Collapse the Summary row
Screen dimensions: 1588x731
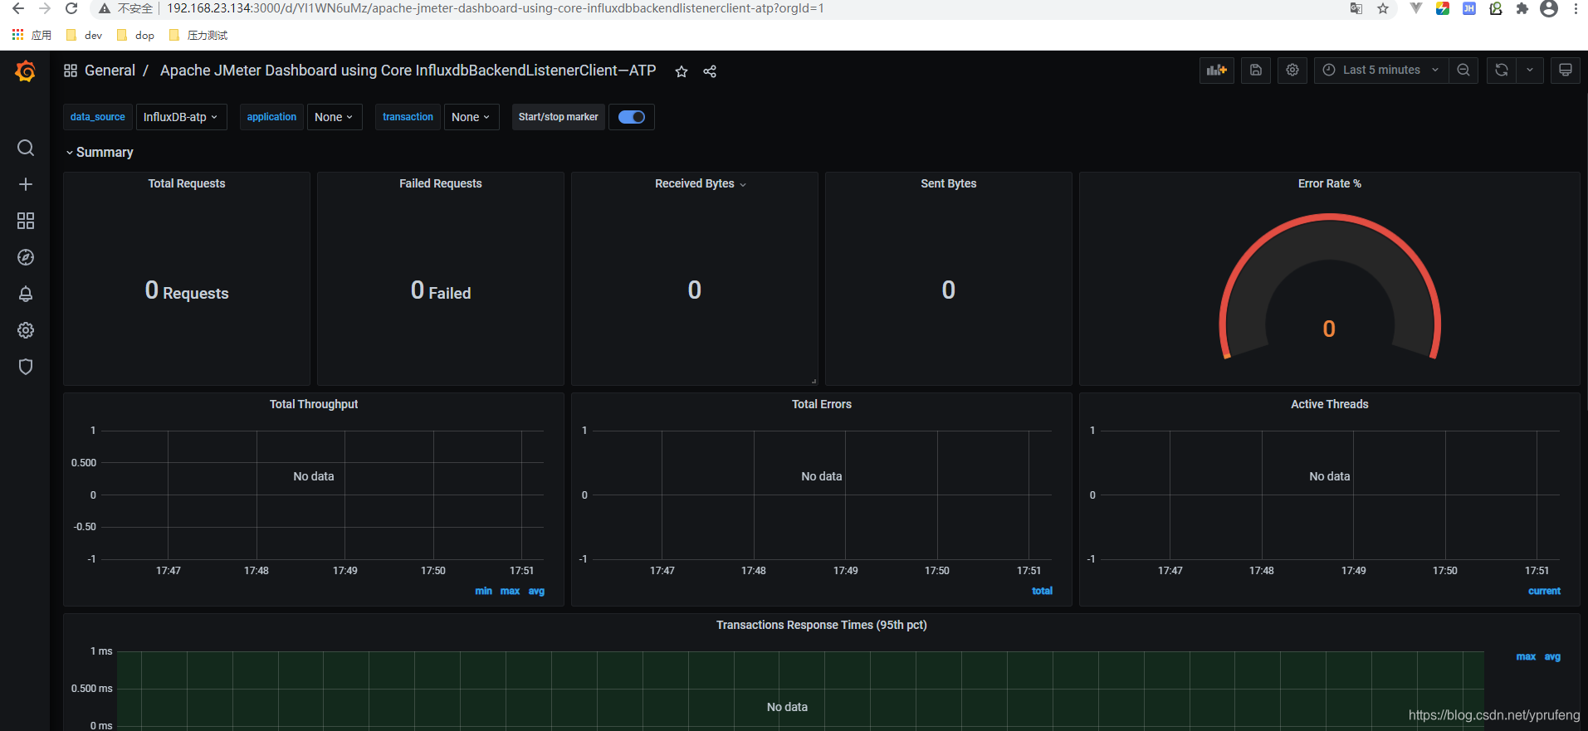click(100, 152)
